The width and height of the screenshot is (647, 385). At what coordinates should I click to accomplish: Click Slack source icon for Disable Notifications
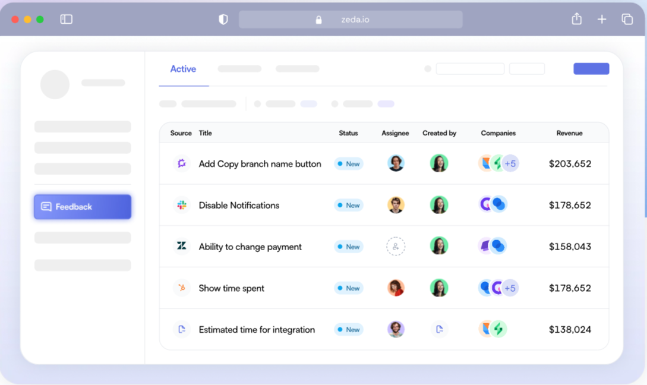182,205
